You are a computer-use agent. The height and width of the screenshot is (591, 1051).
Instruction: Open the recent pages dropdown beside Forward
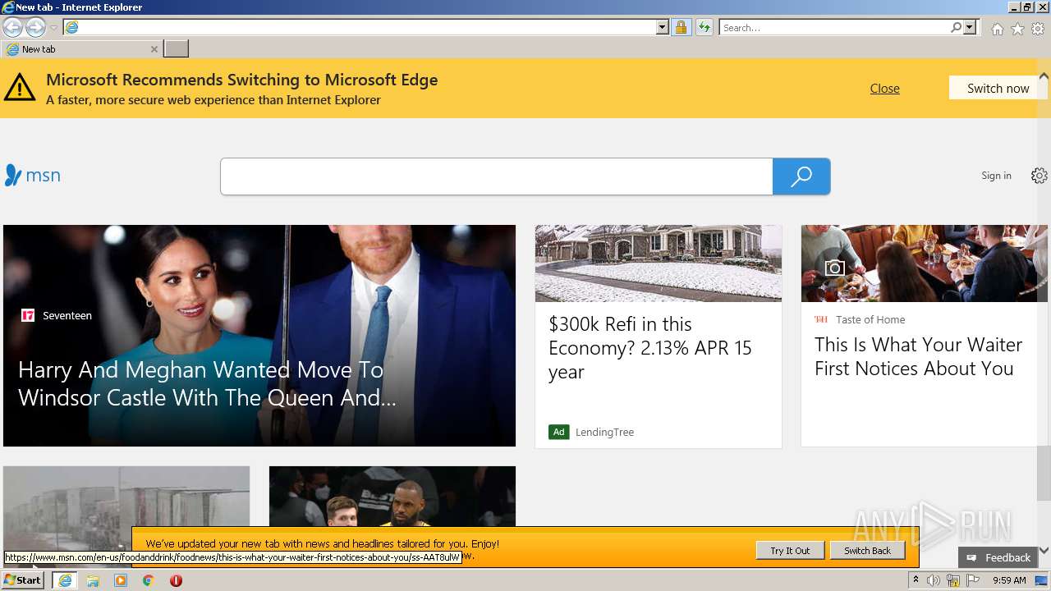coord(53,28)
